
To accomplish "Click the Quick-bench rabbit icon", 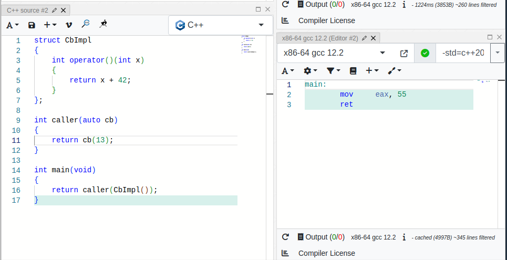I will pos(104,24).
